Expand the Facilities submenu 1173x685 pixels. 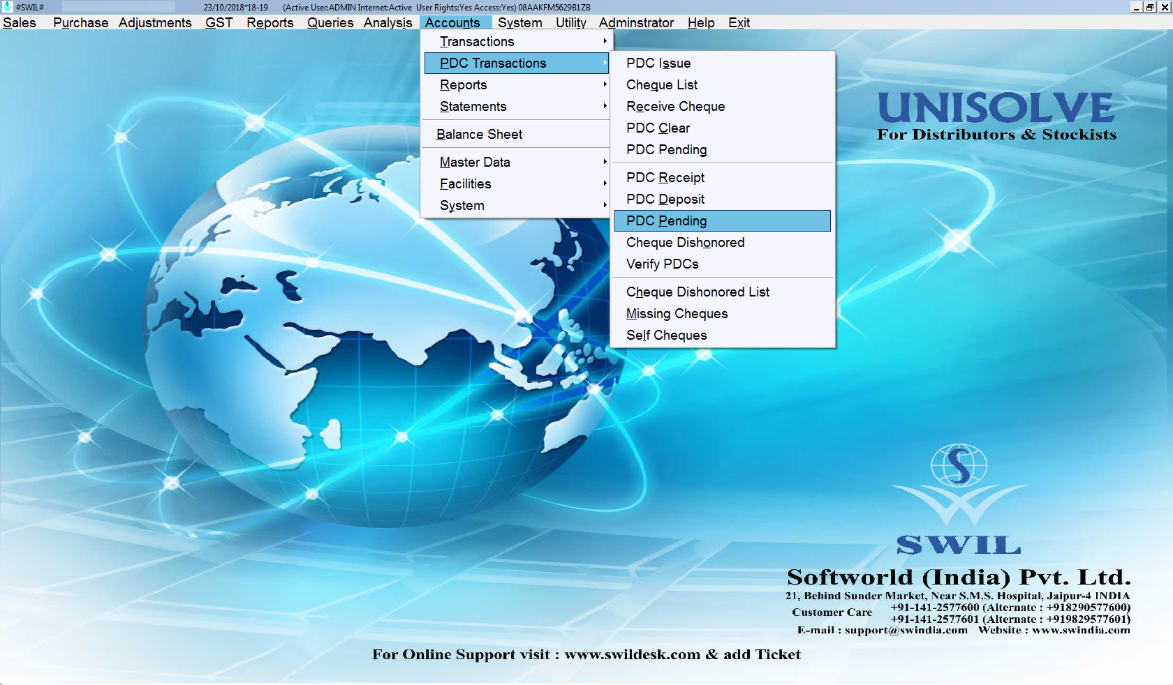coord(517,184)
